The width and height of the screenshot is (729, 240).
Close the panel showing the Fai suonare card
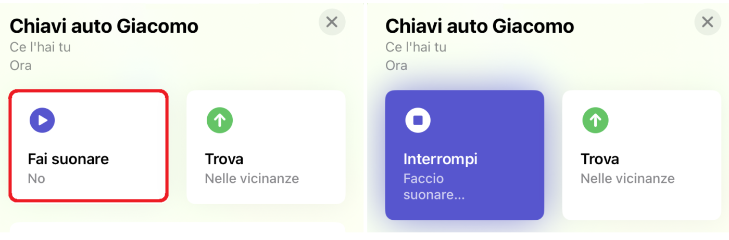pos(332,22)
